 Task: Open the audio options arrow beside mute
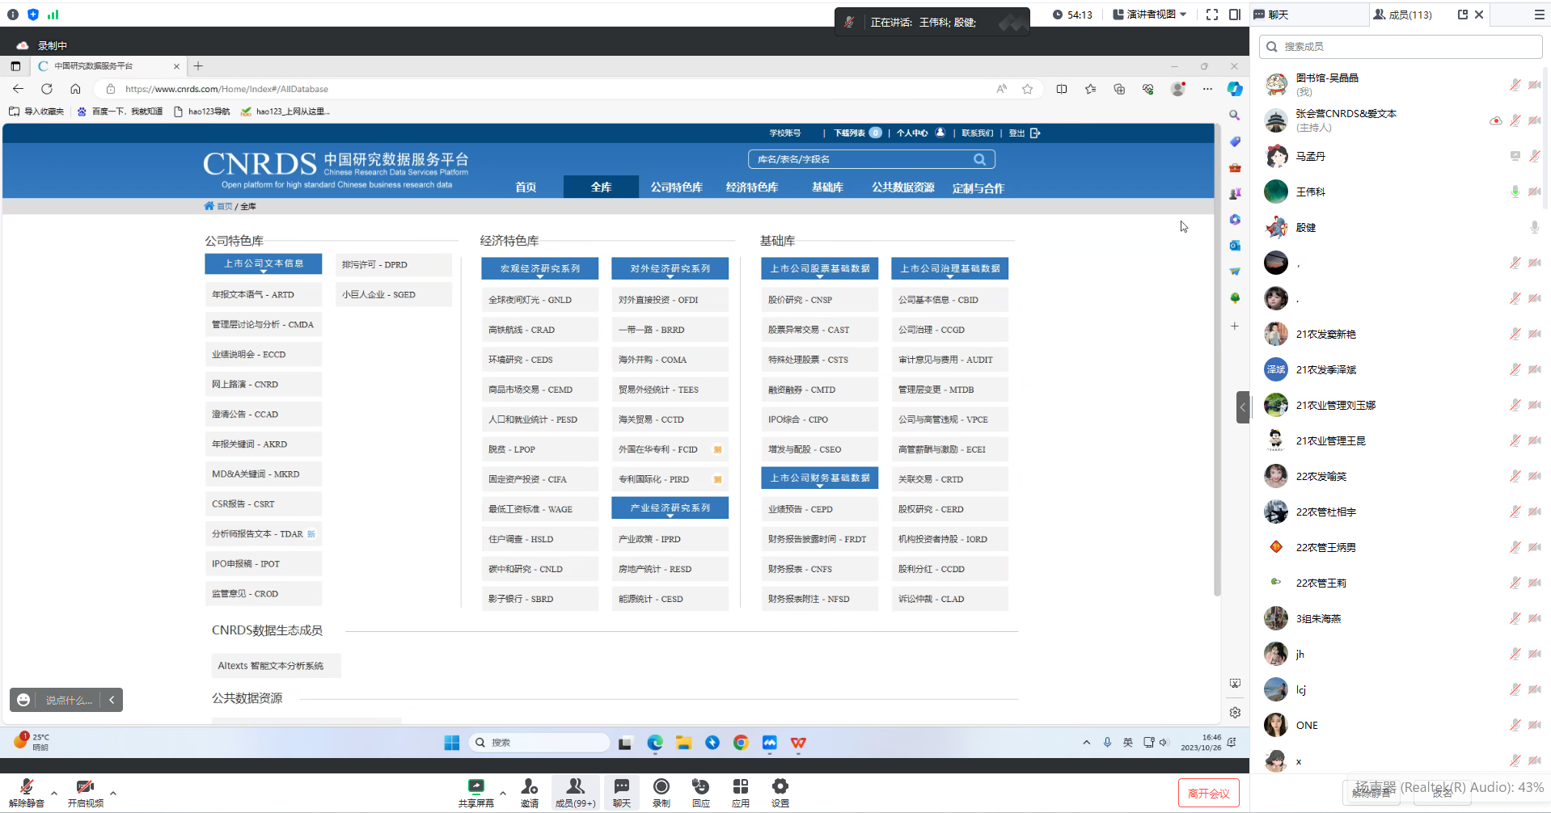click(x=54, y=793)
